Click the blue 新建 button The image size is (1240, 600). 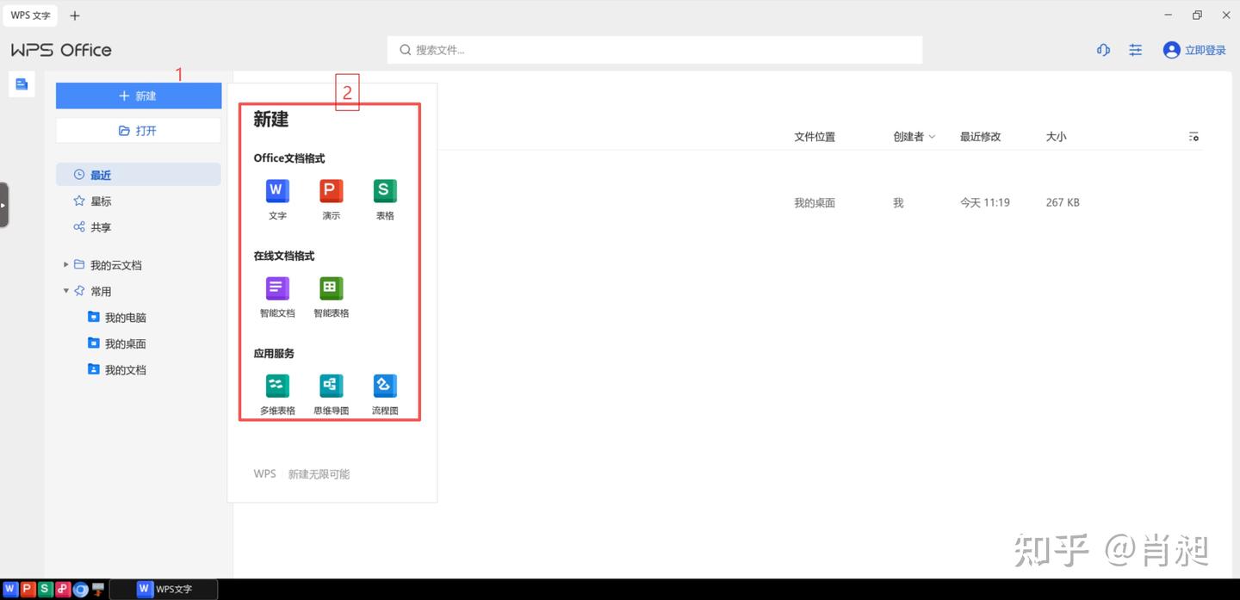(x=139, y=96)
